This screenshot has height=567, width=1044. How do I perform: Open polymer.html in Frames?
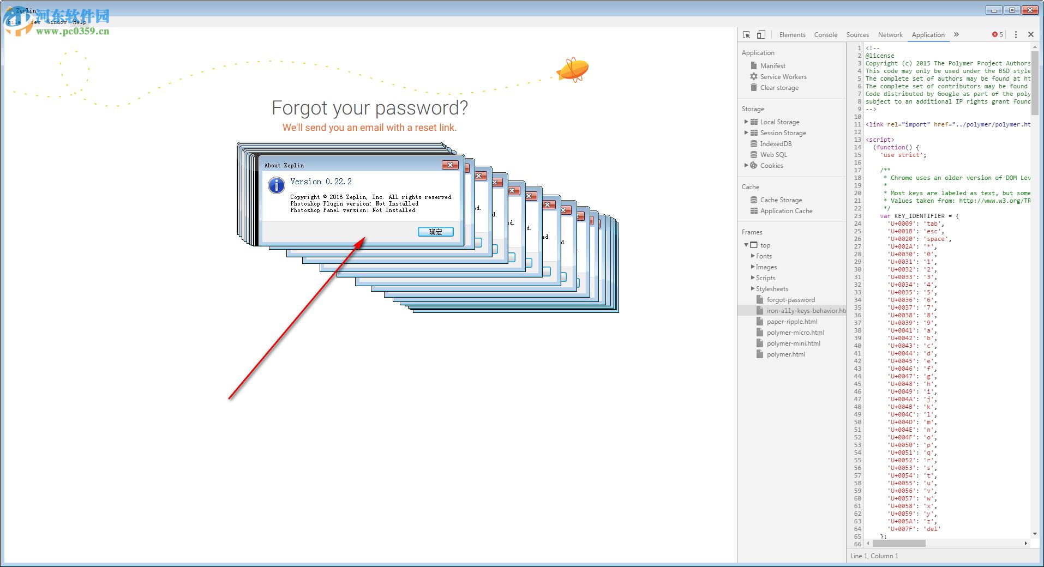tap(785, 354)
